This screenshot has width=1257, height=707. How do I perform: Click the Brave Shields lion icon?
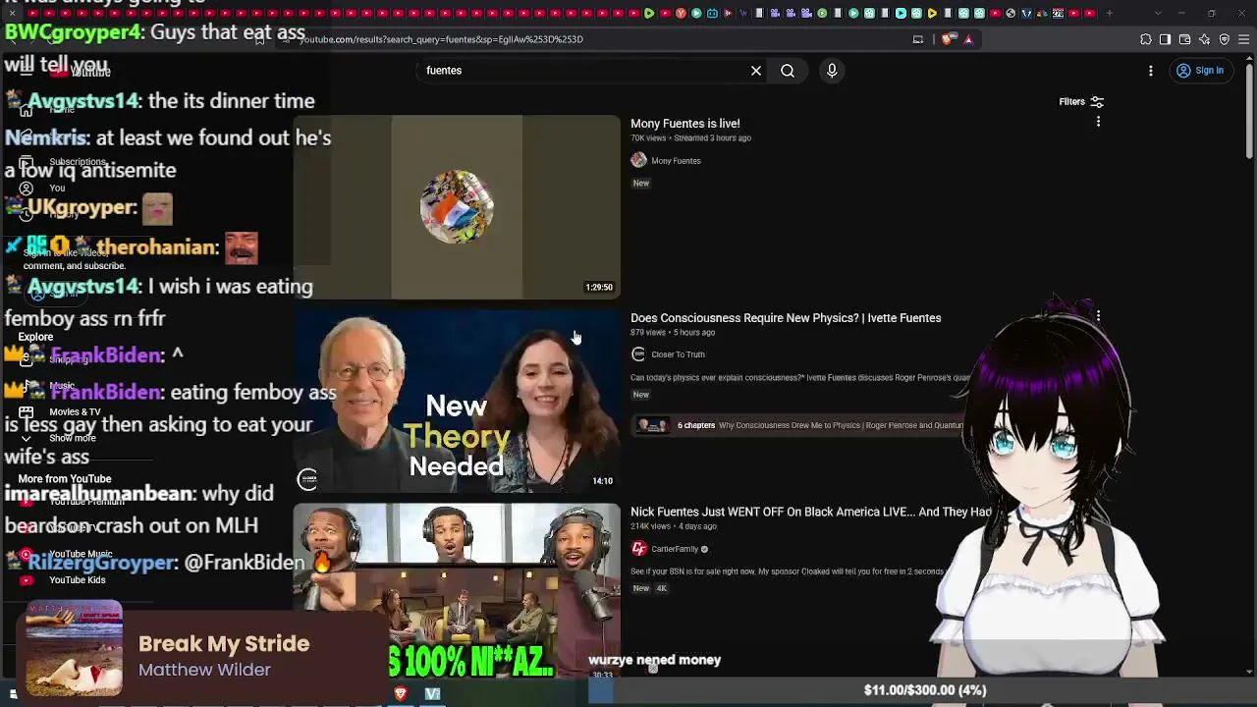click(947, 39)
